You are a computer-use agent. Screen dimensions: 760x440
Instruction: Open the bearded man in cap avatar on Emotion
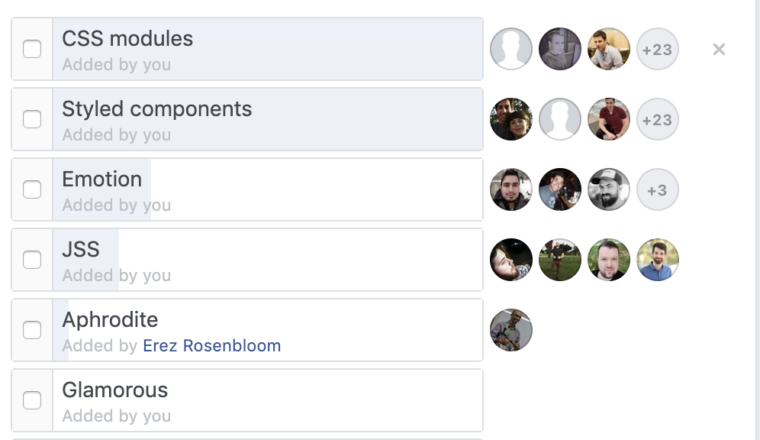(609, 189)
